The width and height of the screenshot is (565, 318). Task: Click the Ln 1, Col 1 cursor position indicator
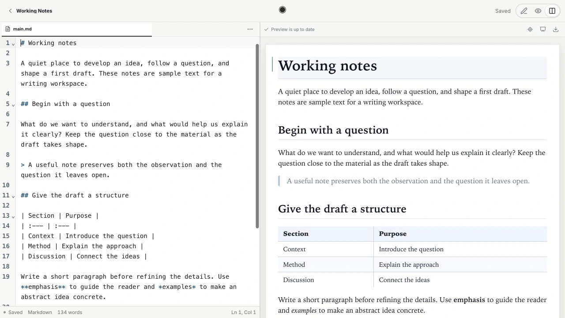(244, 312)
